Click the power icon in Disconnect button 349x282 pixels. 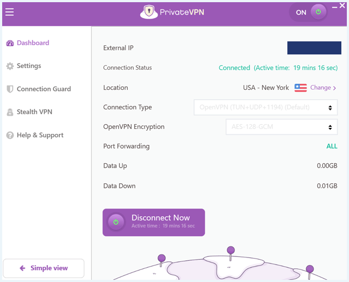coord(116,222)
